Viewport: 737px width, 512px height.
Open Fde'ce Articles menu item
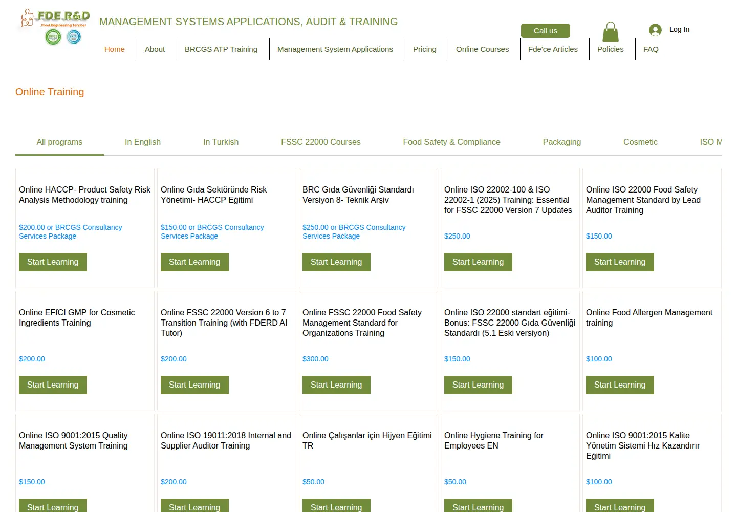(553, 49)
